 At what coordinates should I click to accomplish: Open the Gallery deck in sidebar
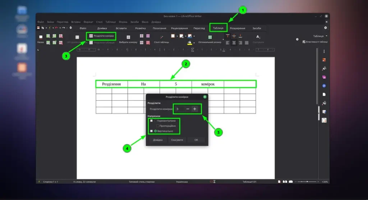coord(324,77)
